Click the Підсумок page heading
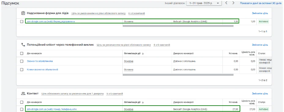The width and height of the screenshot is (284, 112). pos(10,3)
